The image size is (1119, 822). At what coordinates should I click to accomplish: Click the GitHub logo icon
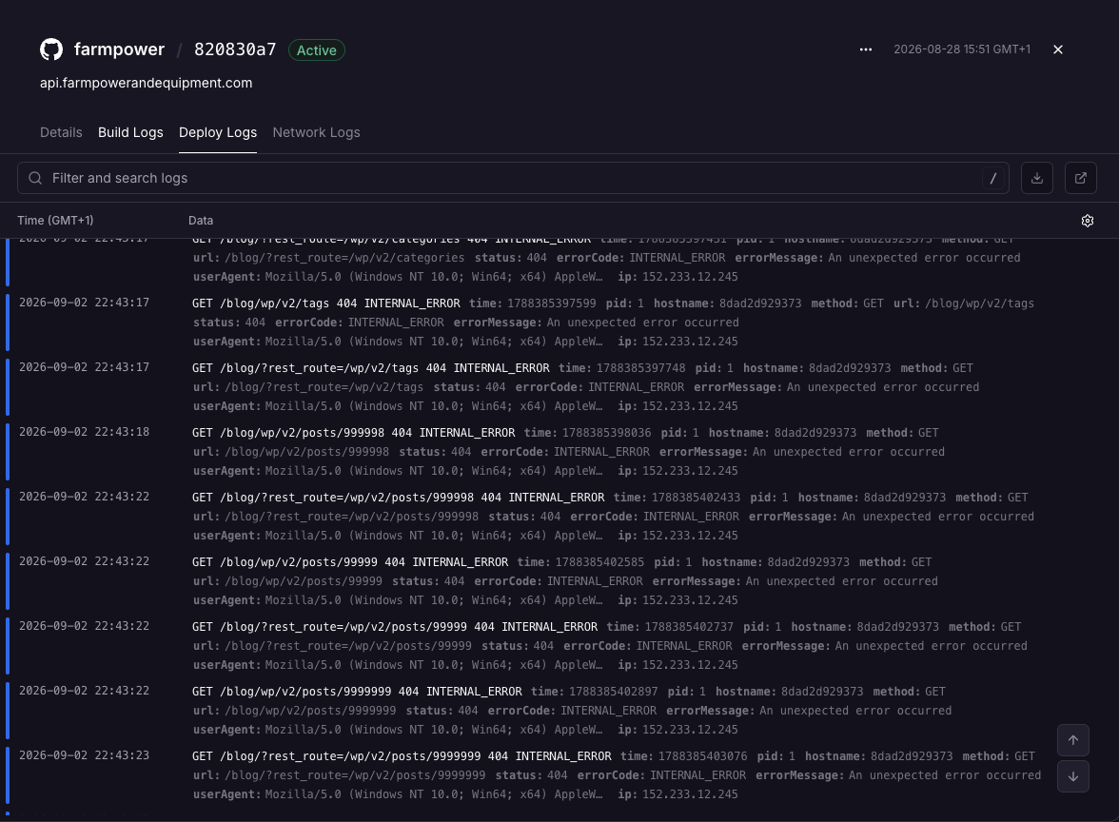51,49
